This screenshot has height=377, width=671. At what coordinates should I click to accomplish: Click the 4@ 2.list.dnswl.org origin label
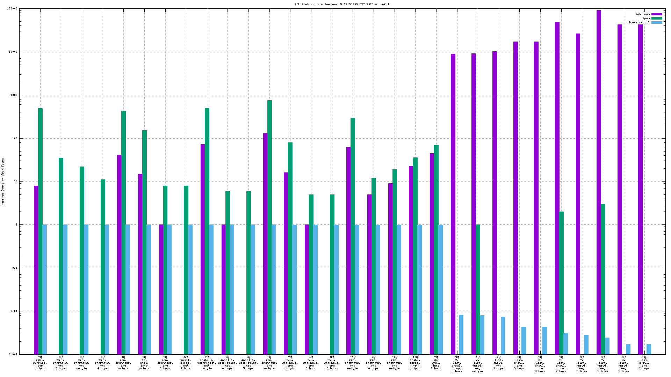point(477,364)
